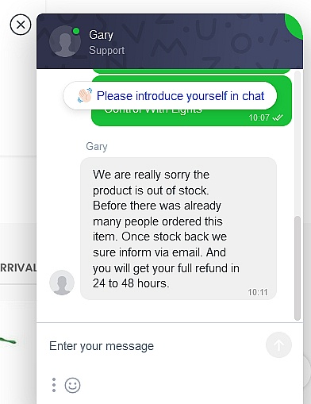Image resolution: width=311 pixels, height=404 pixels.
Task: Click the green online status dot
Action: [76, 31]
